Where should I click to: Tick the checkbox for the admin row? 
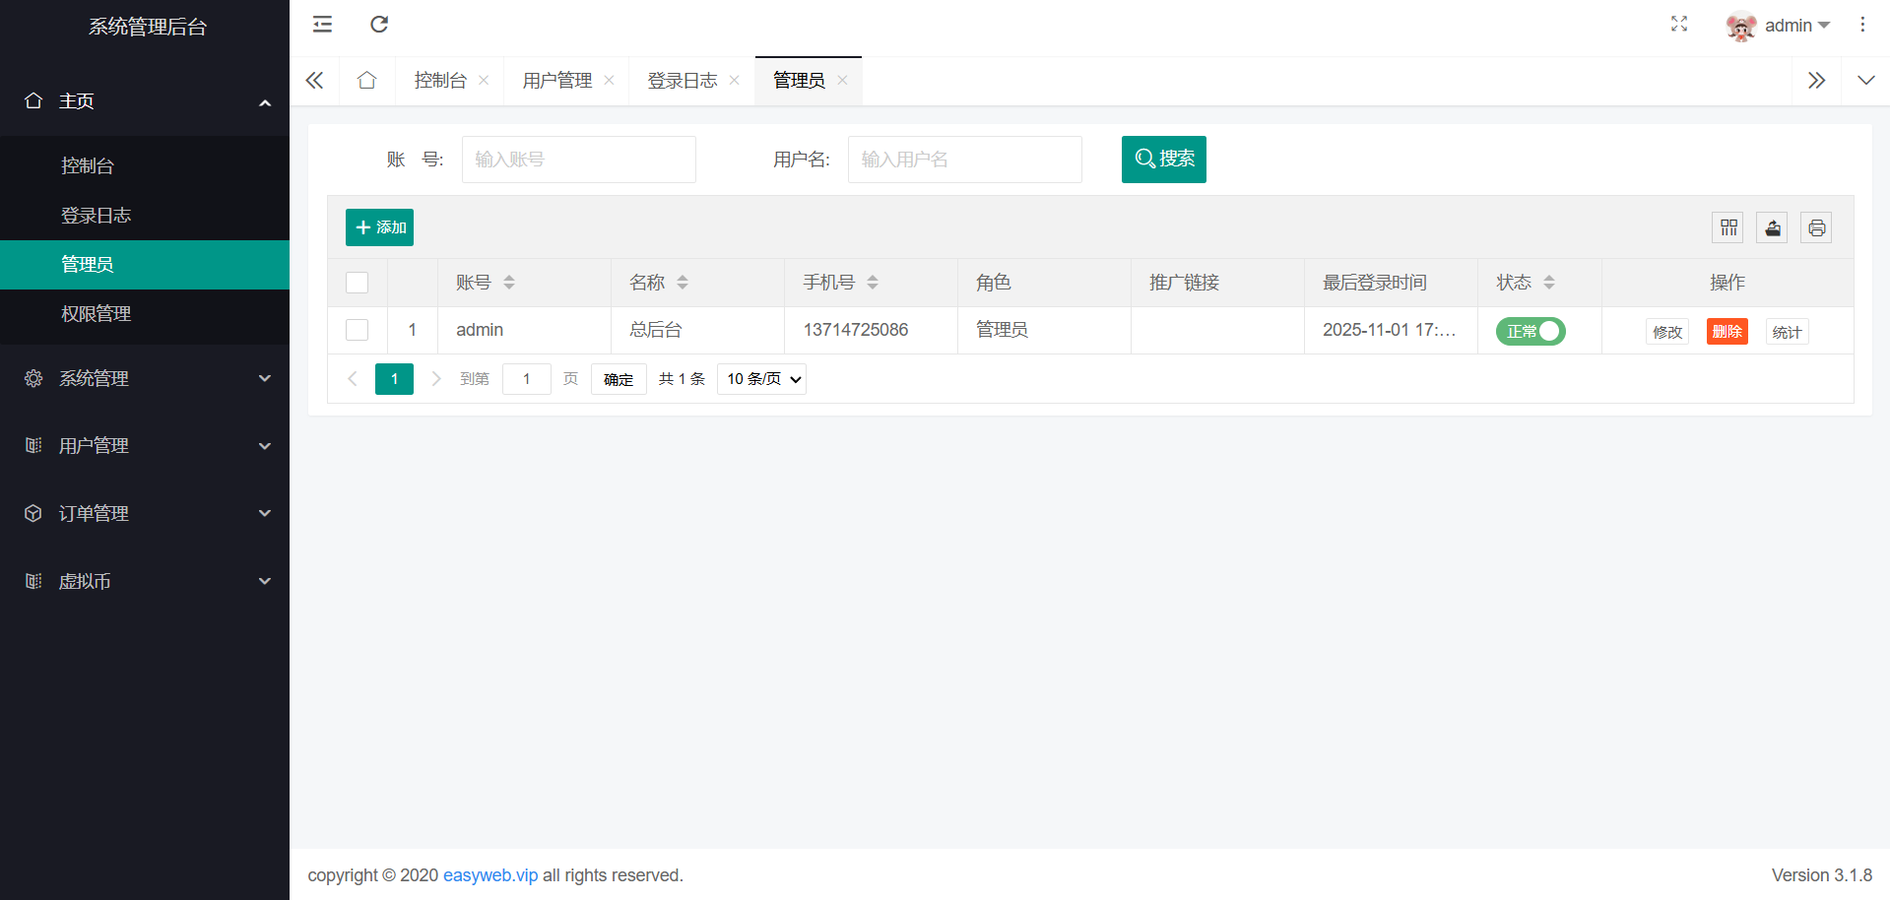coord(358,330)
